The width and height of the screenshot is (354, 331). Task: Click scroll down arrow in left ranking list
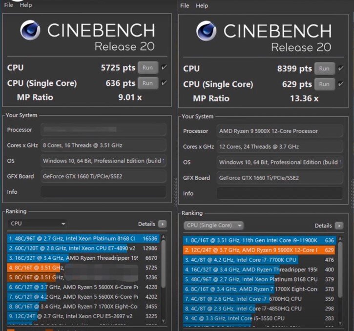point(164,321)
